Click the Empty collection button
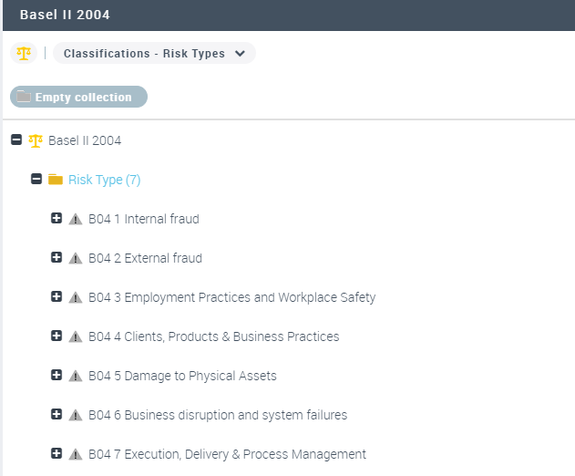Screen dimensions: 575x476 coord(78,97)
